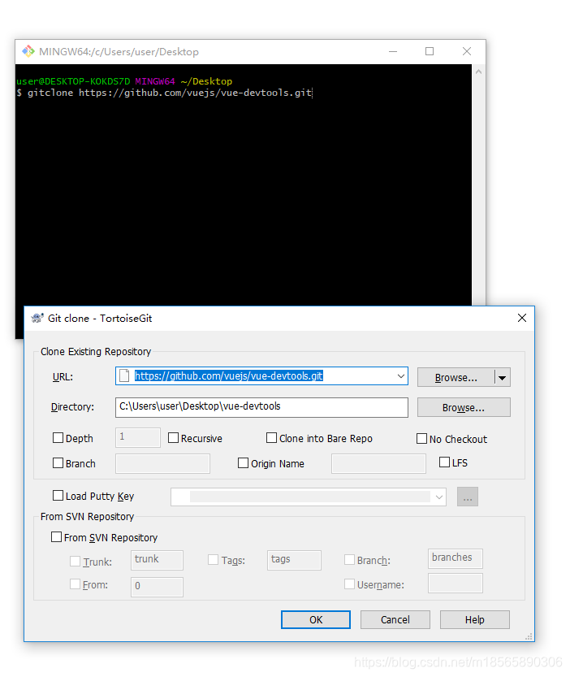This screenshot has width=570, height=677.
Task: Click the tags field in SVN section
Action: [x=294, y=560]
